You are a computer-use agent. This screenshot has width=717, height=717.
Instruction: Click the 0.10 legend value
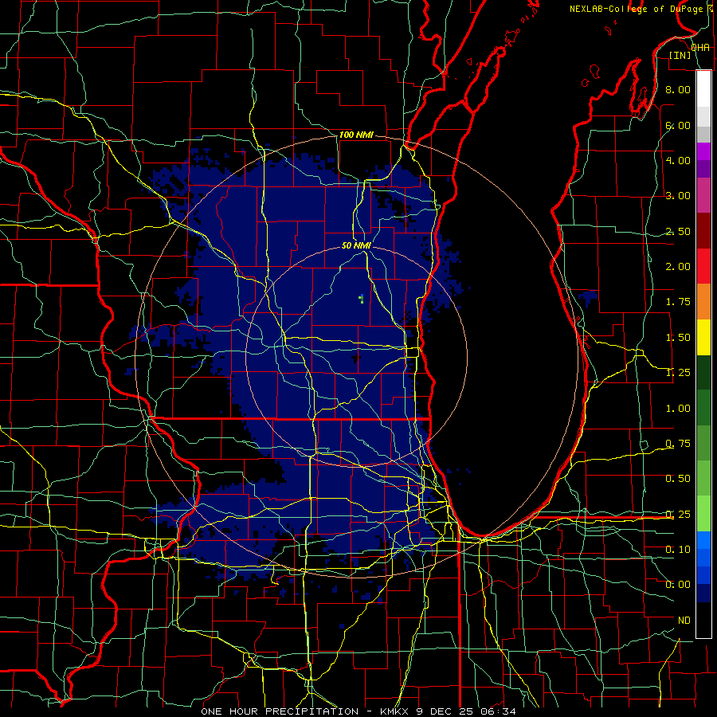[678, 550]
